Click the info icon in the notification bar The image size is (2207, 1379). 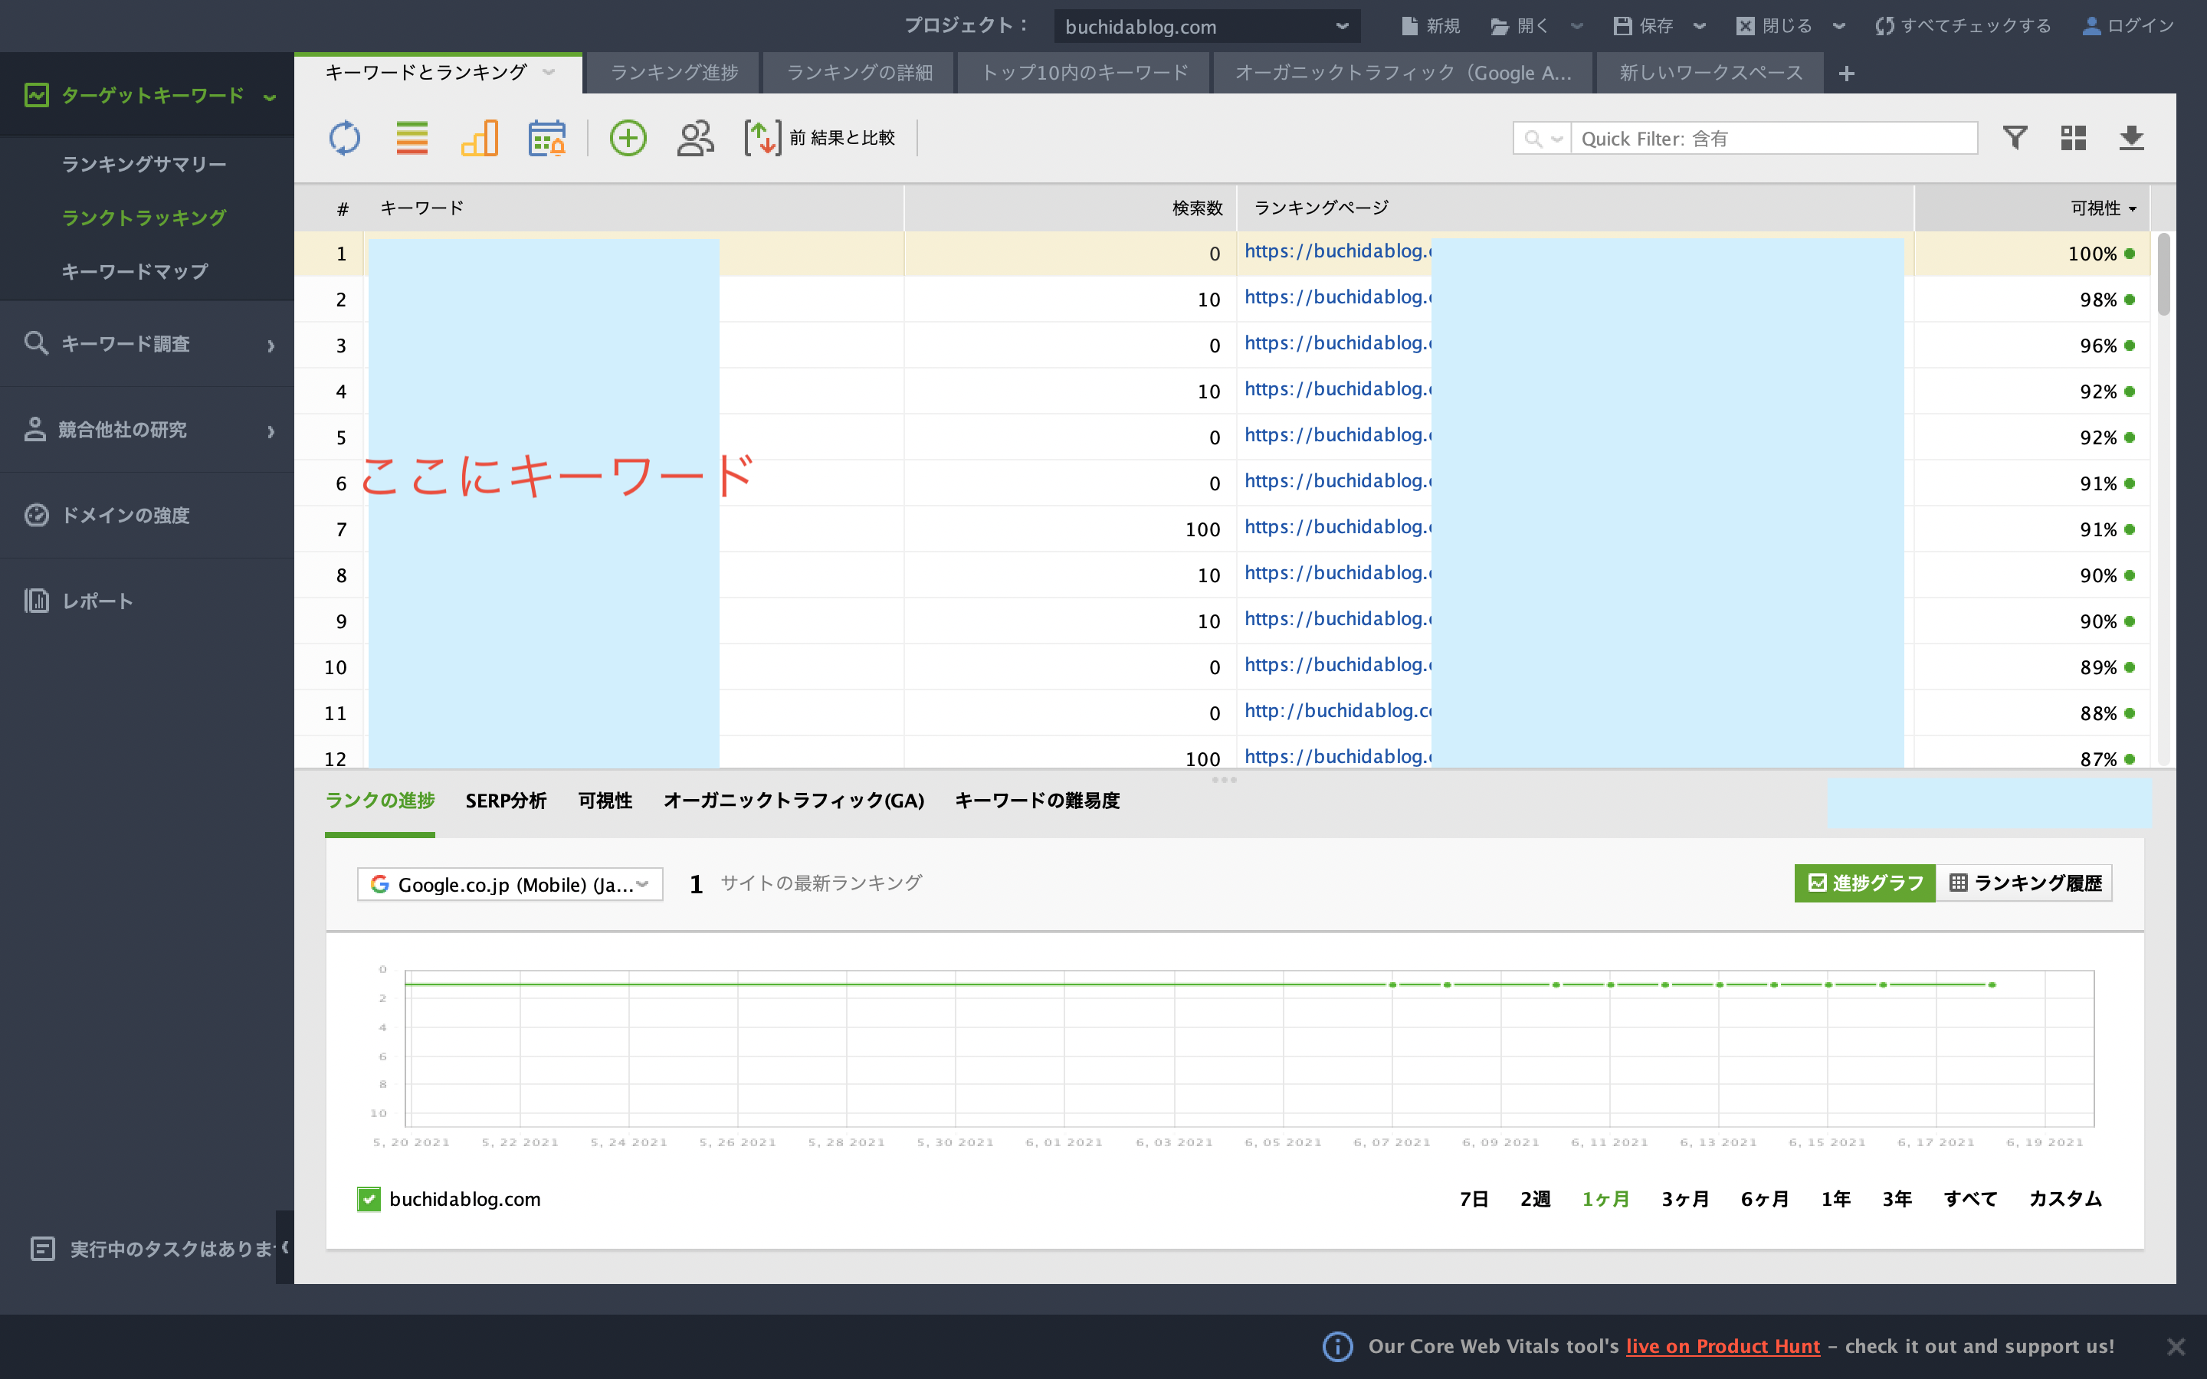click(x=1337, y=1346)
